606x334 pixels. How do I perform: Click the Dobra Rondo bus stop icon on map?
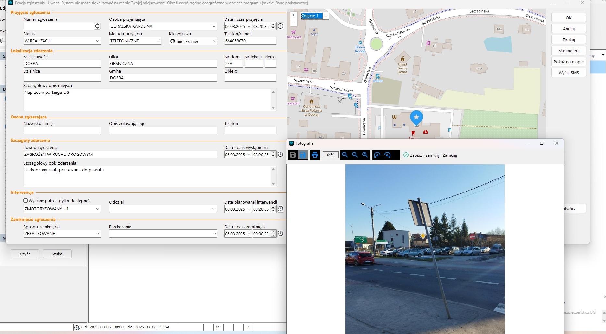[360, 43]
